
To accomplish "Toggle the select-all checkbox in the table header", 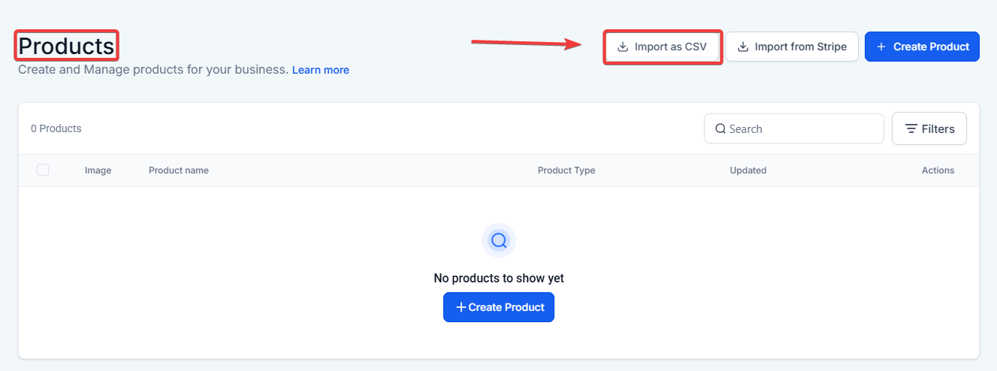I will click(43, 170).
